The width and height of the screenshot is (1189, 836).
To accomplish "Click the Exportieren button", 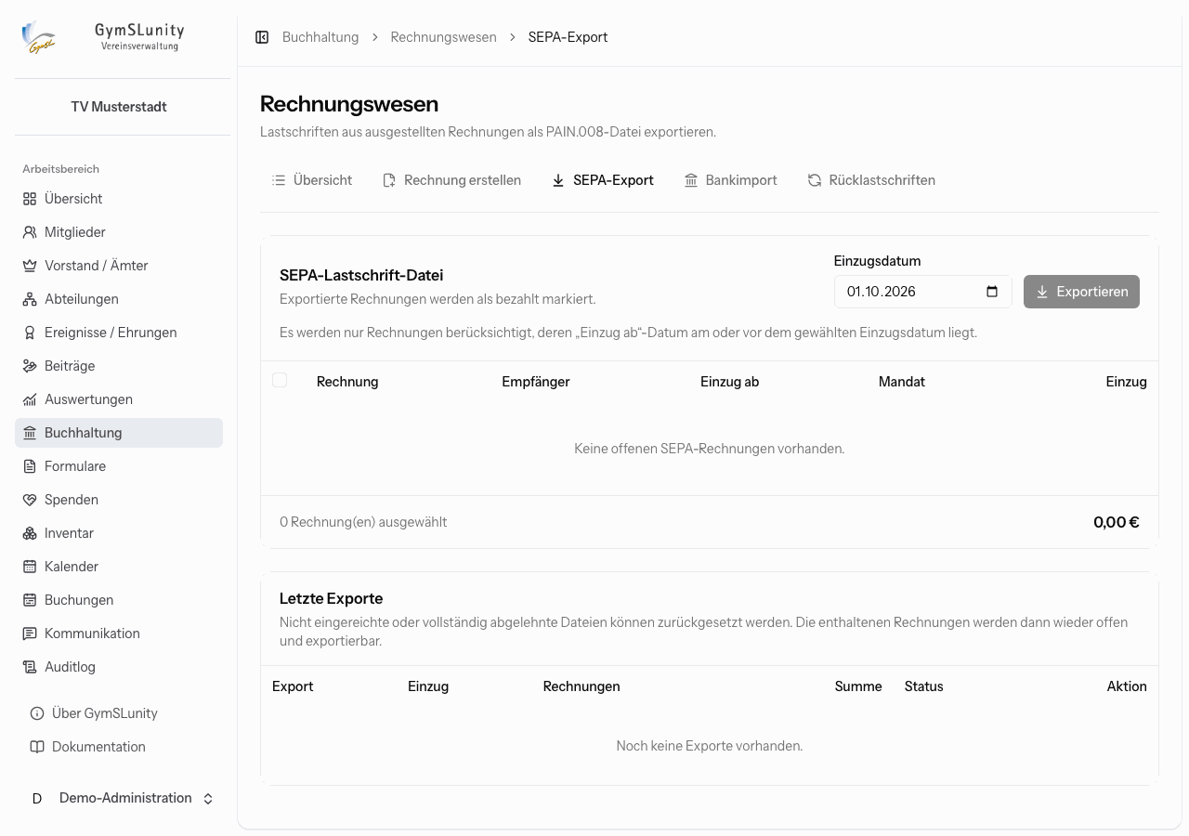I will click(x=1081, y=292).
